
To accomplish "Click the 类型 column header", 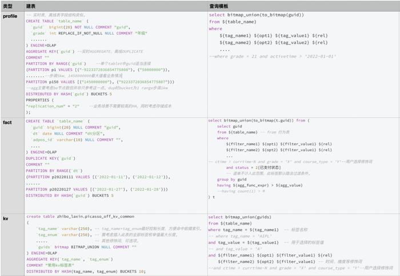I will pyautogui.click(x=7, y=6).
